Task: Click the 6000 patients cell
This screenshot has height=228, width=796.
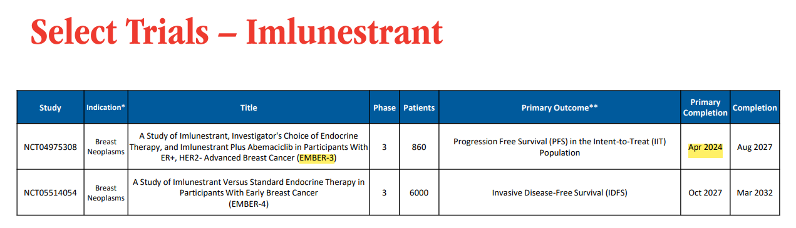Action: pyautogui.click(x=419, y=193)
